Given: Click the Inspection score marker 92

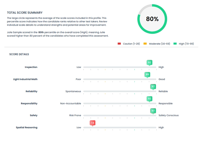Looking at the screenshot, I should click(x=149, y=62).
